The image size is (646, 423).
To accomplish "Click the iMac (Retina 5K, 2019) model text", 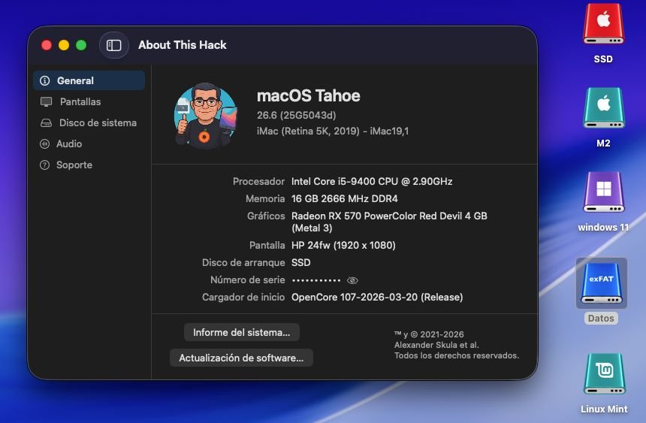I will 333,131.
